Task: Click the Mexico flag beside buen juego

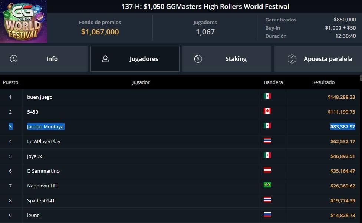Action: (x=267, y=96)
